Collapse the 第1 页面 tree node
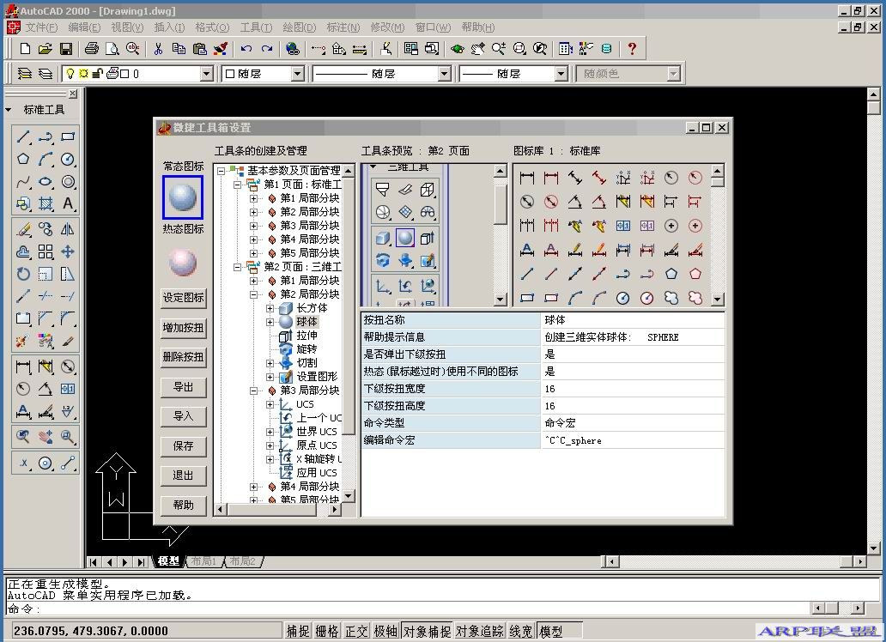The height and width of the screenshot is (642, 886). tap(238, 185)
